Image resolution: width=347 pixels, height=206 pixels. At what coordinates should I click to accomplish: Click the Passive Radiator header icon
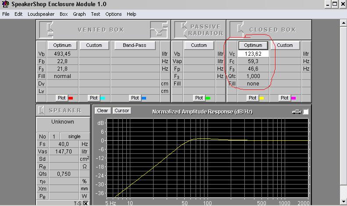tap(181, 29)
